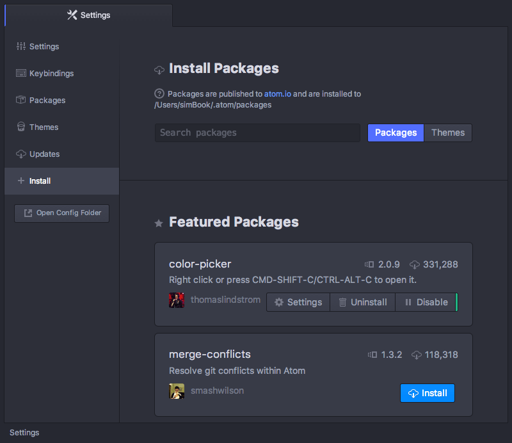Select the Packages icon in the sidebar
Image resolution: width=512 pixels, height=443 pixels.
pyautogui.click(x=21, y=100)
